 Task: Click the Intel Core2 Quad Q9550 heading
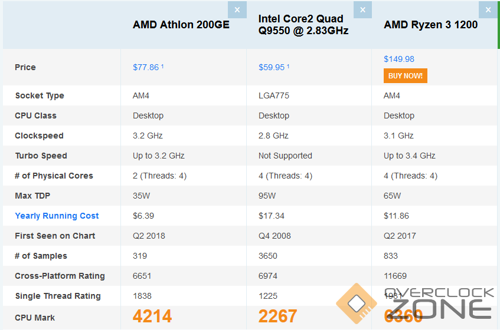click(303, 25)
